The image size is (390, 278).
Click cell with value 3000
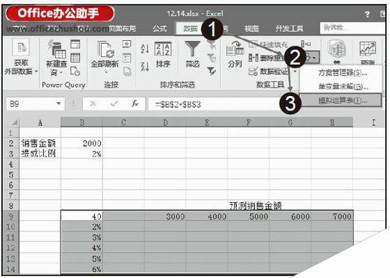(165, 216)
